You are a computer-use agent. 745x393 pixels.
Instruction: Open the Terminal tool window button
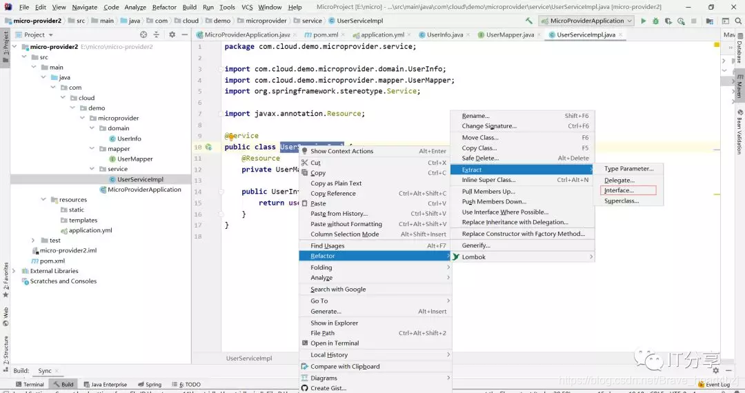(x=30, y=385)
